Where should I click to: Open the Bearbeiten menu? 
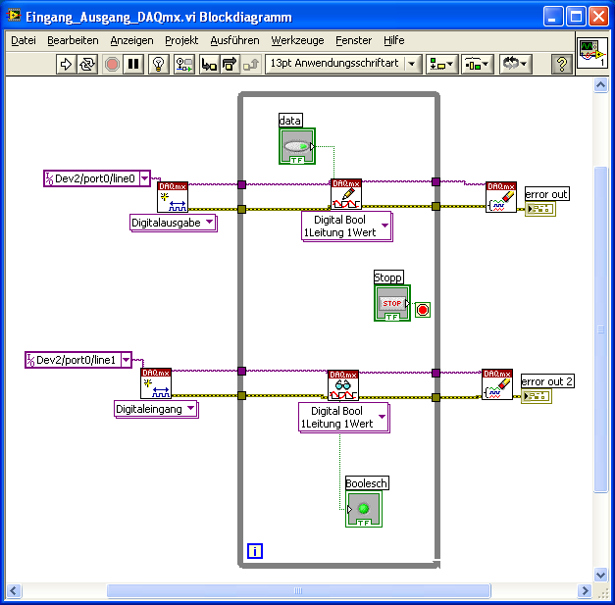[73, 40]
